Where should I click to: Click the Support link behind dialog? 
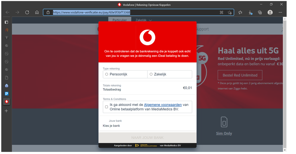tap(202, 29)
